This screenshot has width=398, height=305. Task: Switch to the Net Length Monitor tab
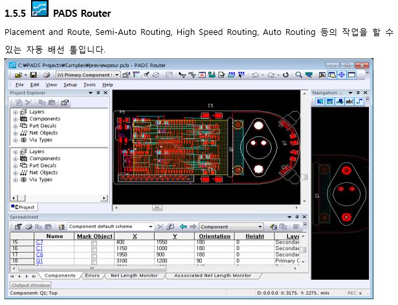(x=134, y=275)
